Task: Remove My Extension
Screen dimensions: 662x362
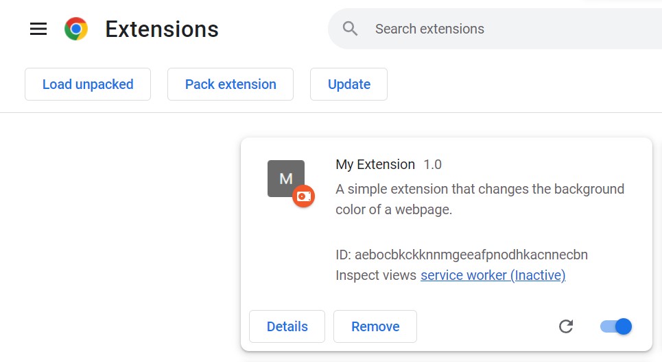Action: pos(375,326)
